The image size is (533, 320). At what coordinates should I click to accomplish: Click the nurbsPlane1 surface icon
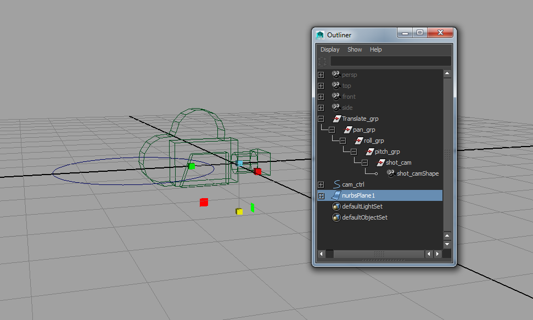(x=335, y=195)
